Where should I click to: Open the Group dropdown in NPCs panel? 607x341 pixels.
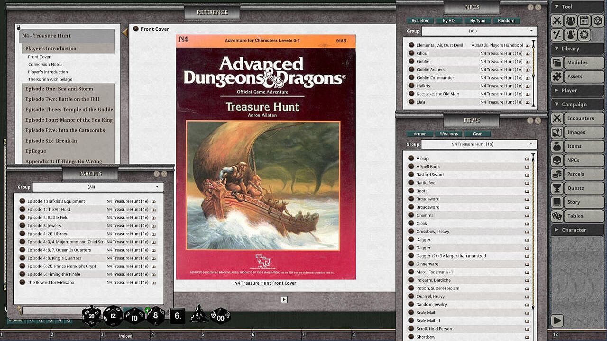[x=479, y=31]
